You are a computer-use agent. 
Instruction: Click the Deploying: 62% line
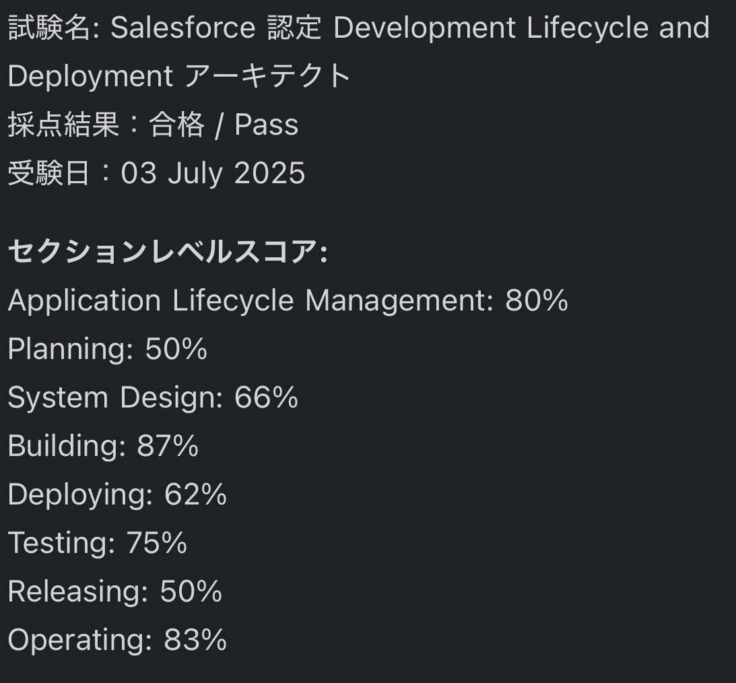(x=117, y=494)
